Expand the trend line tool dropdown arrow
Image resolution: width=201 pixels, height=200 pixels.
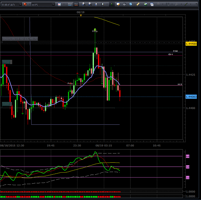click(x=191, y=5)
